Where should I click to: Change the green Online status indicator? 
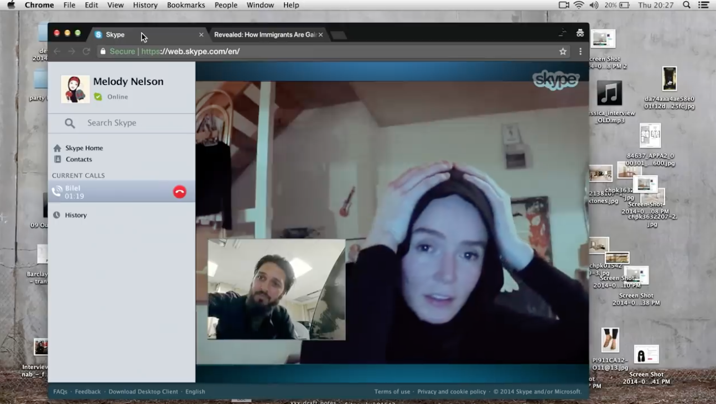click(98, 97)
